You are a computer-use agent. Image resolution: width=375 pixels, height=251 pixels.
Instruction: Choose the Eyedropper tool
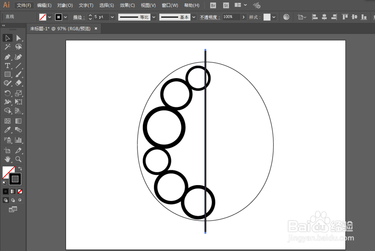point(7,130)
